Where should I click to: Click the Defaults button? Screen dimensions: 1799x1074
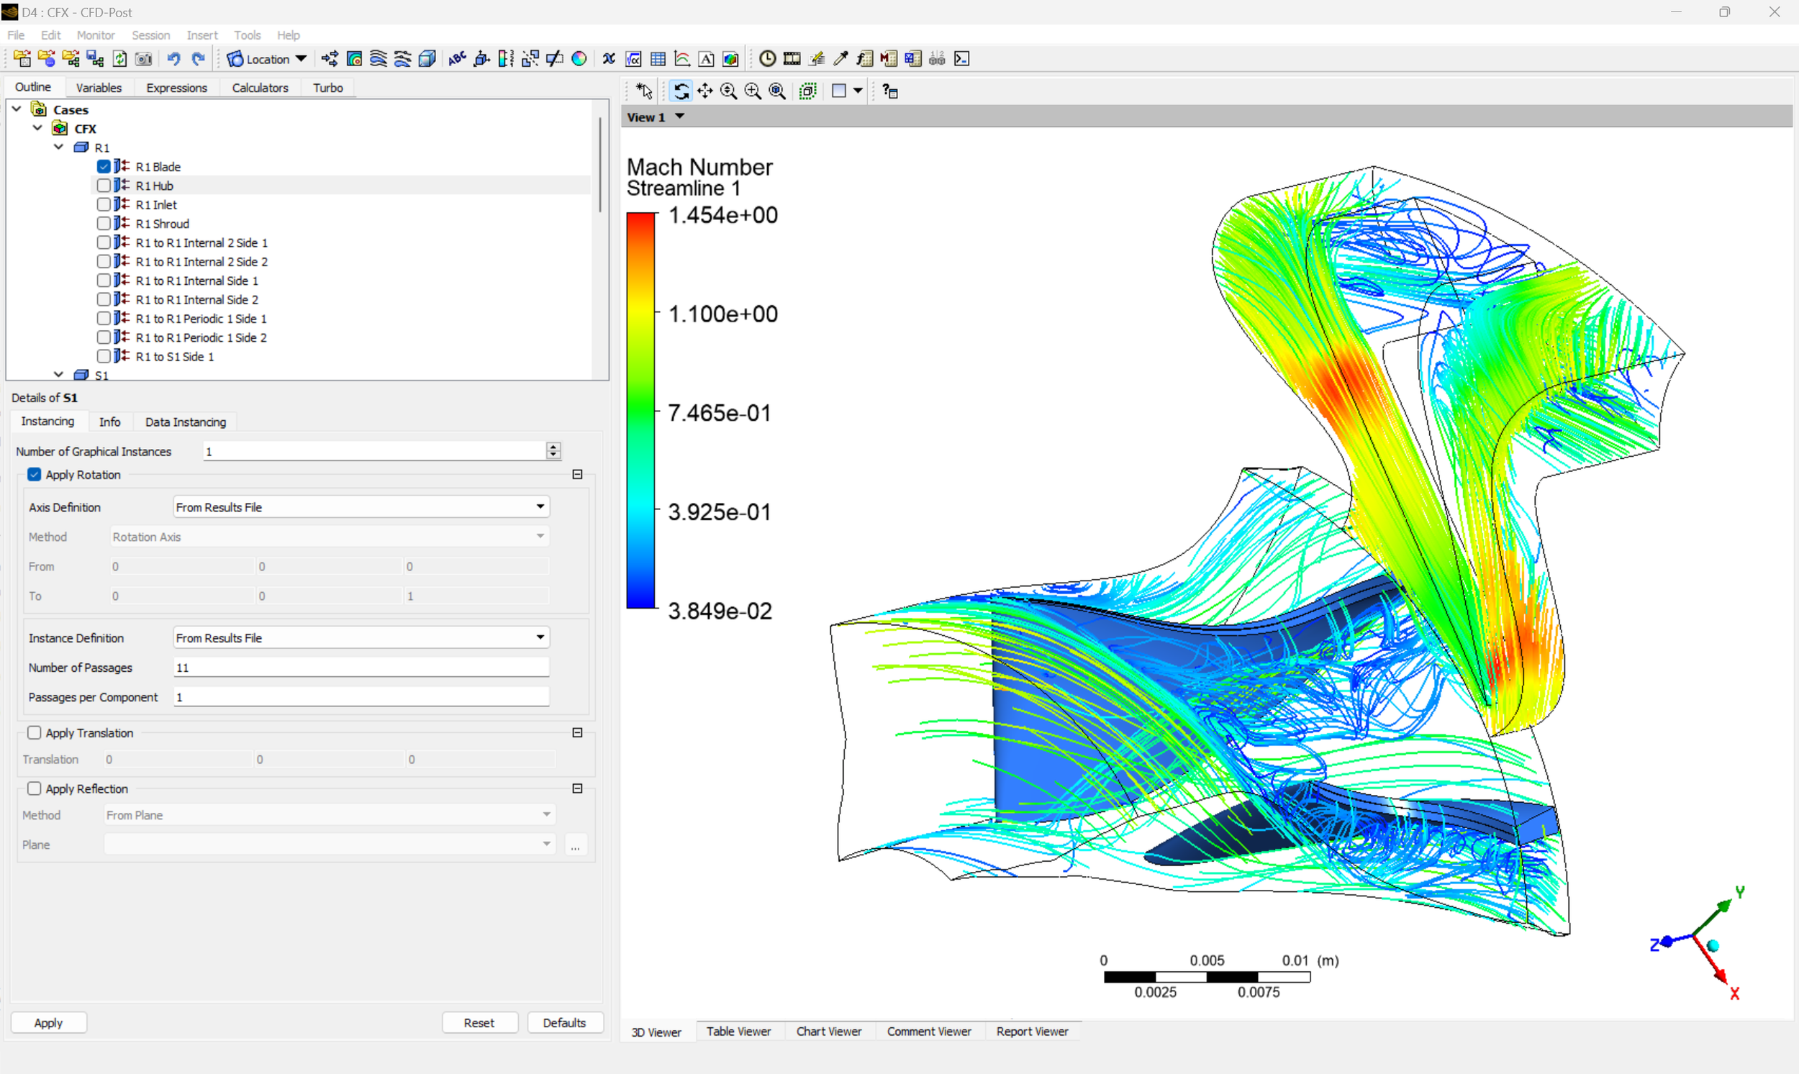[x=564, y=1023]
